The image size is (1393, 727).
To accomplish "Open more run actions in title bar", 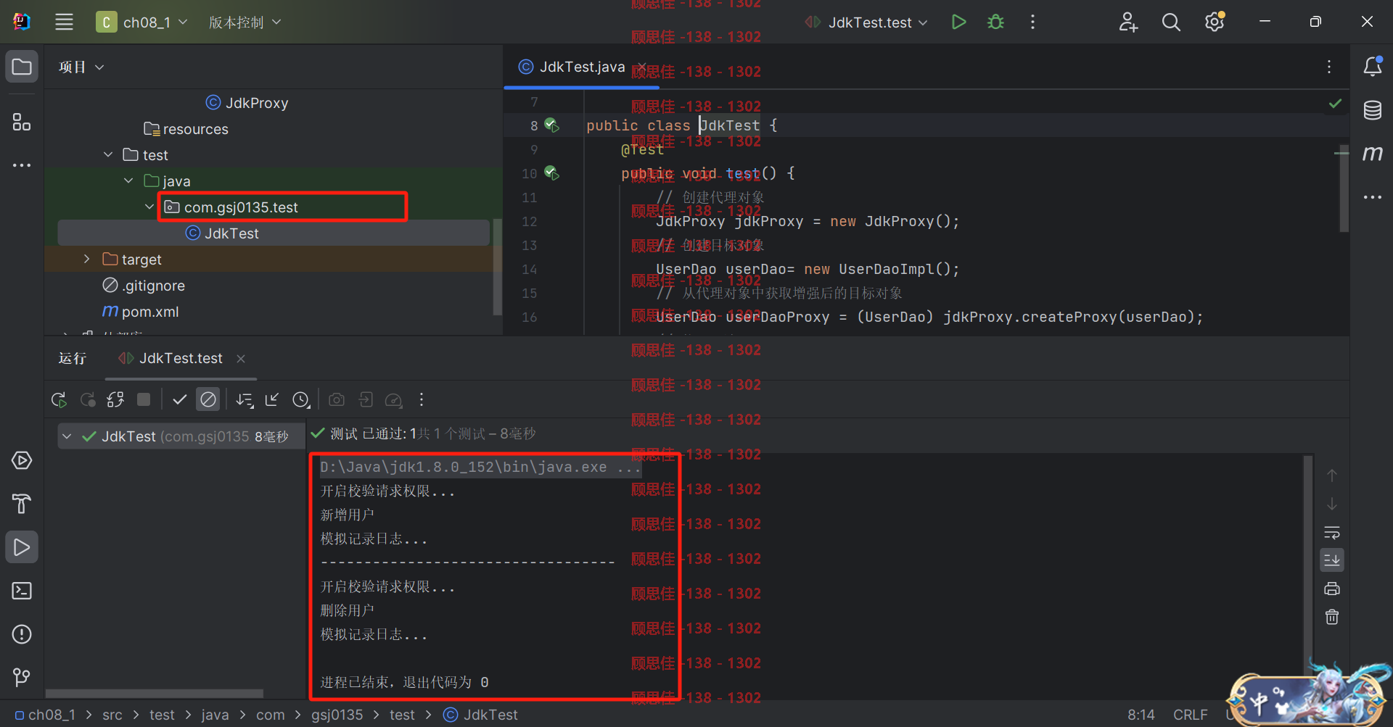I will tap(1032, 22).
